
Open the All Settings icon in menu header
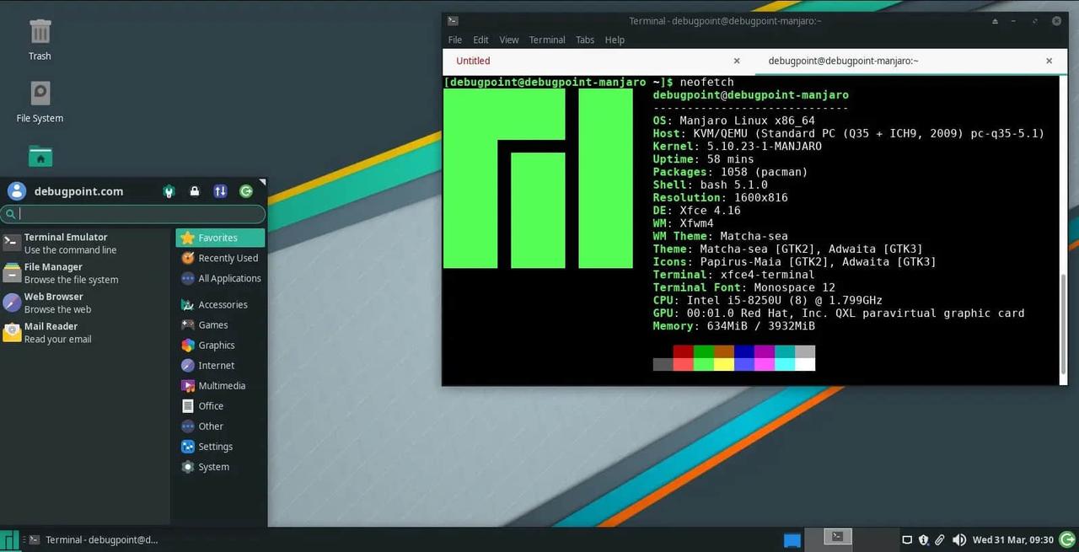click(169, 191)
